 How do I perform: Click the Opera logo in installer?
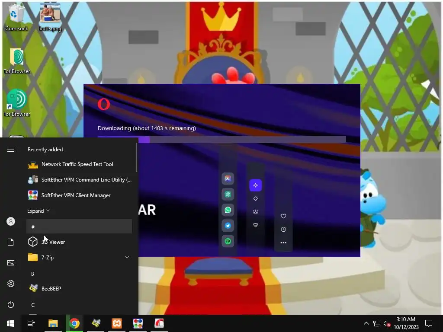pos(104,104)
